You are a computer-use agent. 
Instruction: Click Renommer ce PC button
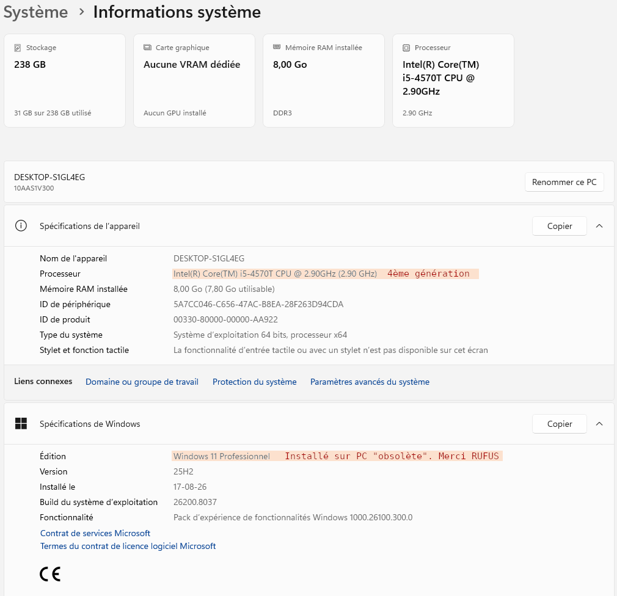tap(564, 182)
